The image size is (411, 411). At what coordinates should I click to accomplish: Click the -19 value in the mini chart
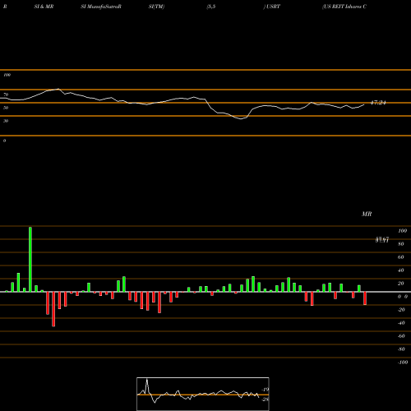pos(266,390)
